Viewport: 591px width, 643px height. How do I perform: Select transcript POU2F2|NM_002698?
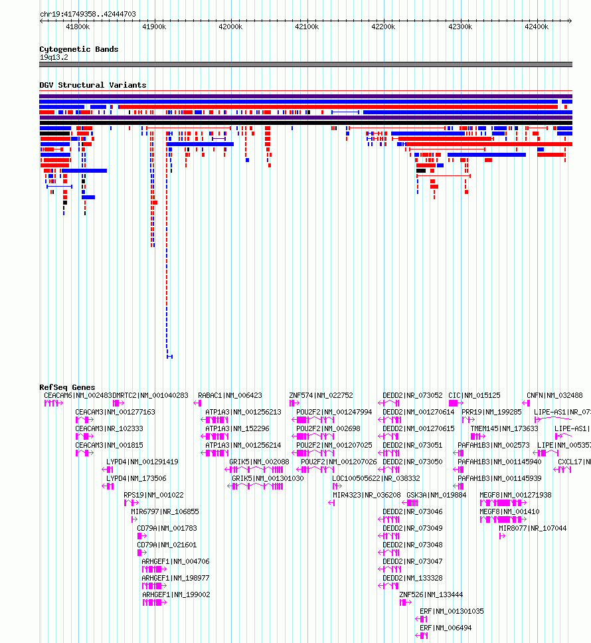pyautogui.click(x=328, y=428)
